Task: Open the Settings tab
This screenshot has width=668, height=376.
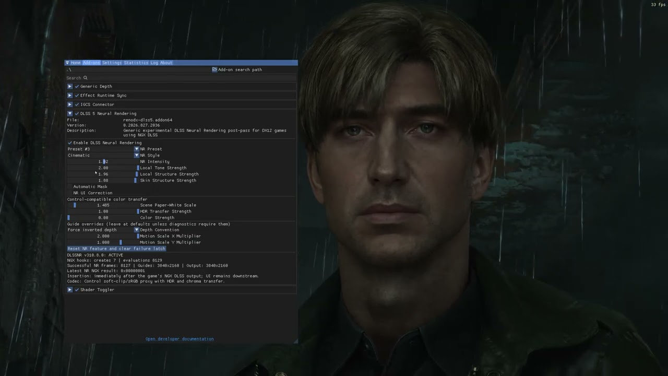Action: coord(112,63)
